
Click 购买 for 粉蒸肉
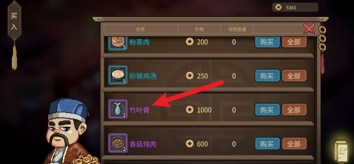point(267,42)
